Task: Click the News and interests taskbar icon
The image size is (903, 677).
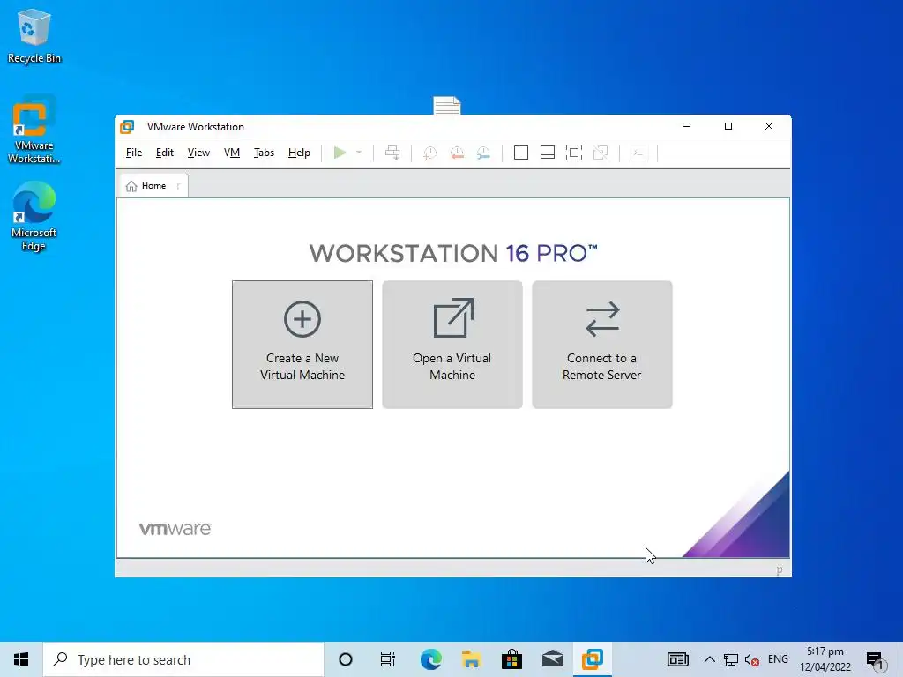Action: tap(678, 659)
